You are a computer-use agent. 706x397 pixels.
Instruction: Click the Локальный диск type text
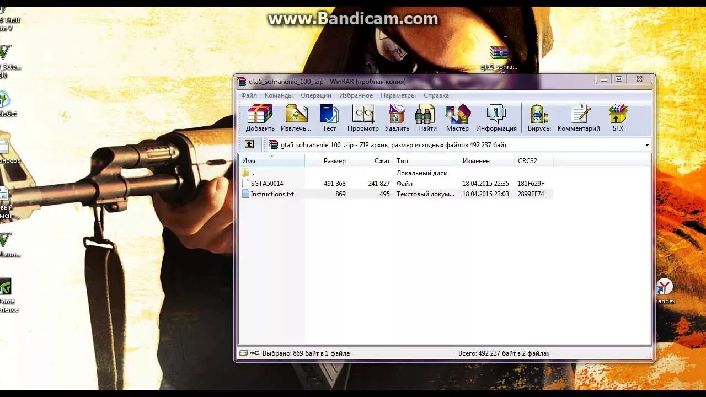coord(421,173)
